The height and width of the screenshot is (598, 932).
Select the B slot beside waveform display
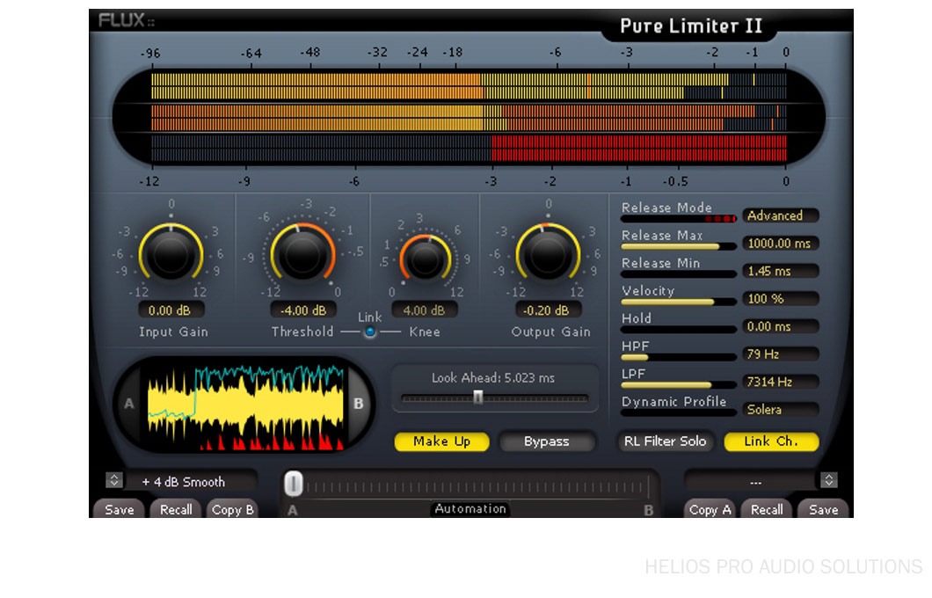tap(359, 405)
